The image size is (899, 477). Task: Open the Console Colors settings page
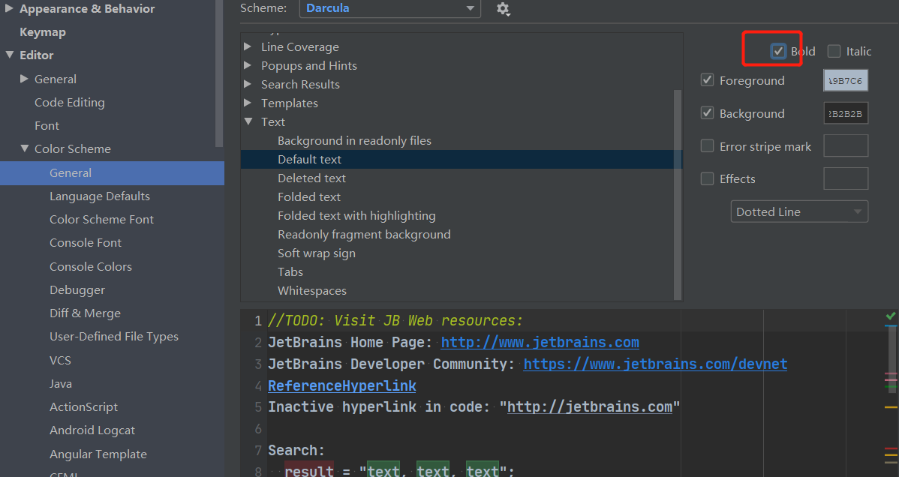[x=91, y=266]
